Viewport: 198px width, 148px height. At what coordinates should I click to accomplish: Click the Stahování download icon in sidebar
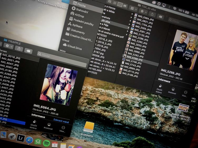click(x=73, y=8)
